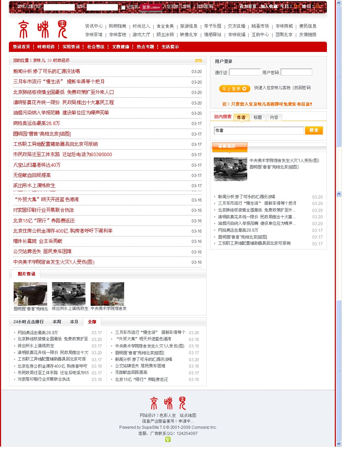This screenshot has width=343, height=452.
Task: Click the orange 搜索 button
Action: coord(314,130)
